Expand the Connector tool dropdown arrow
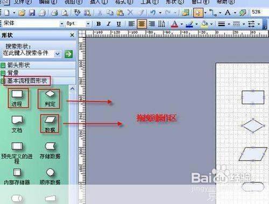 tap(220, 13)
